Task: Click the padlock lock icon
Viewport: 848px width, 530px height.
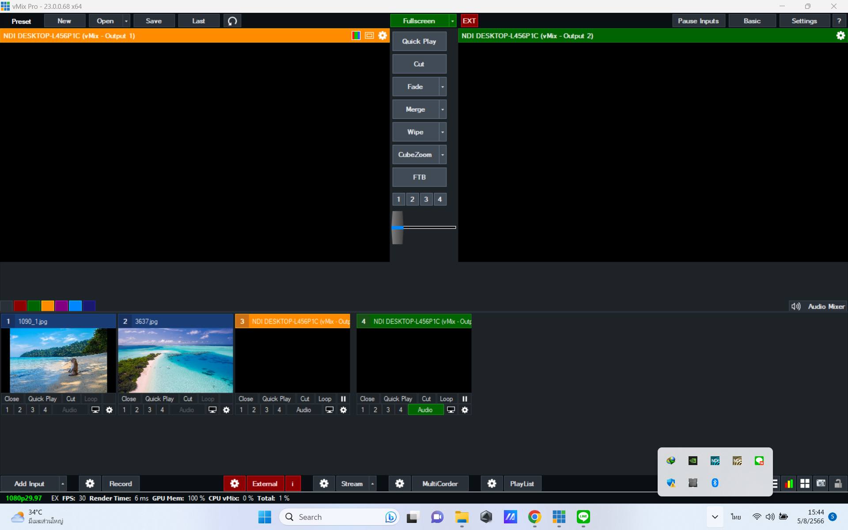Action: (838, 484)
